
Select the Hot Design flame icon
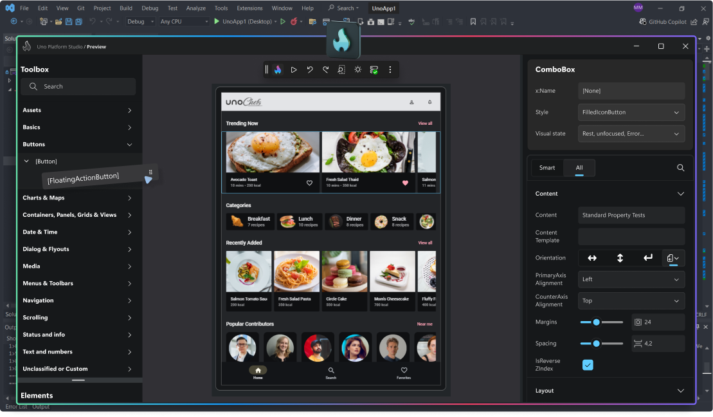coord(277,69)
